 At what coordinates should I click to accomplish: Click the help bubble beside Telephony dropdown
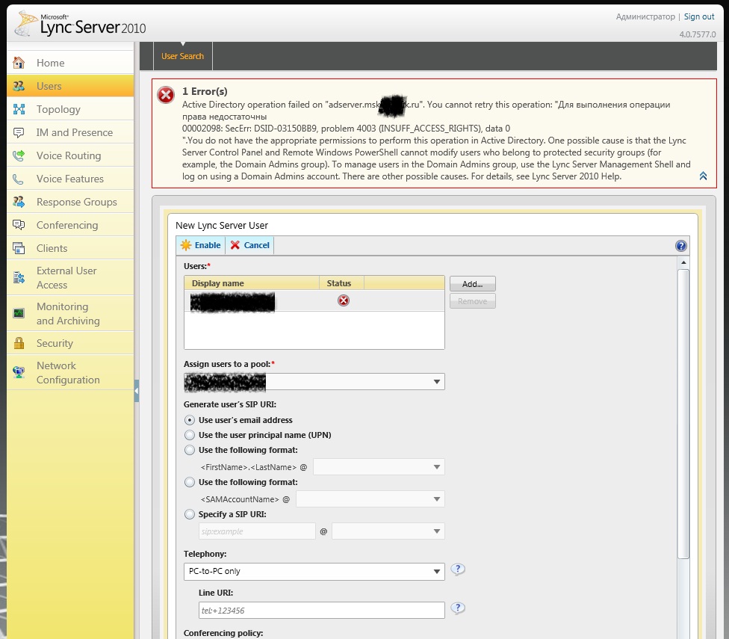[457, 569]
